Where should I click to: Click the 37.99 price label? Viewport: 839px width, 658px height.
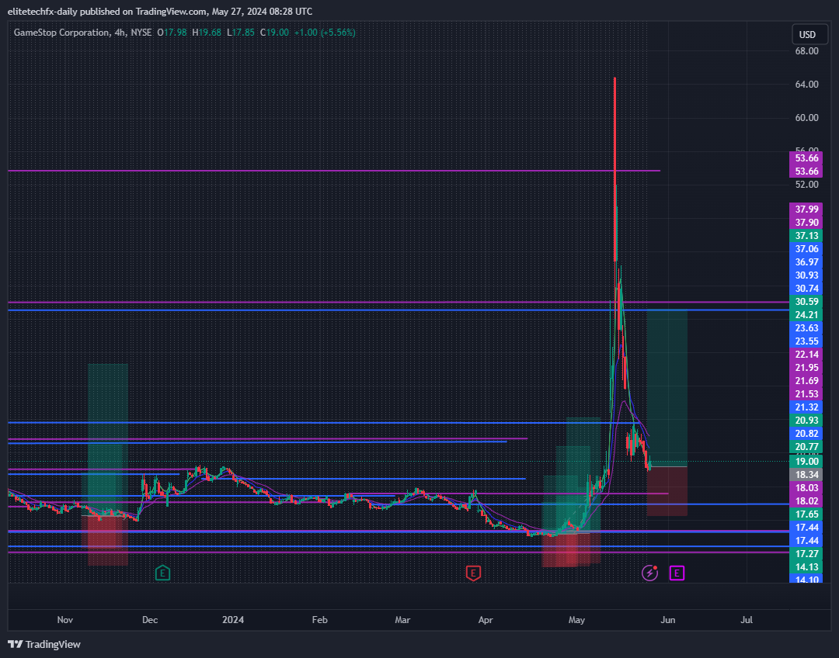(806, 209)
